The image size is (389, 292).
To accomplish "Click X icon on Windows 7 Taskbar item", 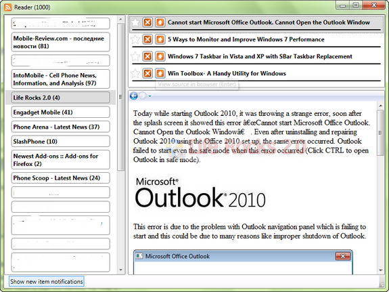I will (147, 56).
